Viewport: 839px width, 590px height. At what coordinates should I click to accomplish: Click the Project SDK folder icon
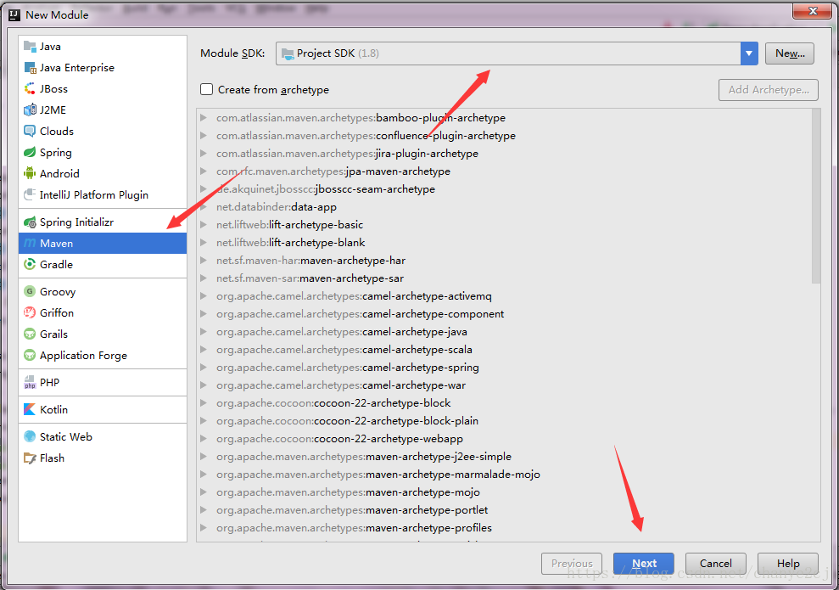(x=288, y=53)
